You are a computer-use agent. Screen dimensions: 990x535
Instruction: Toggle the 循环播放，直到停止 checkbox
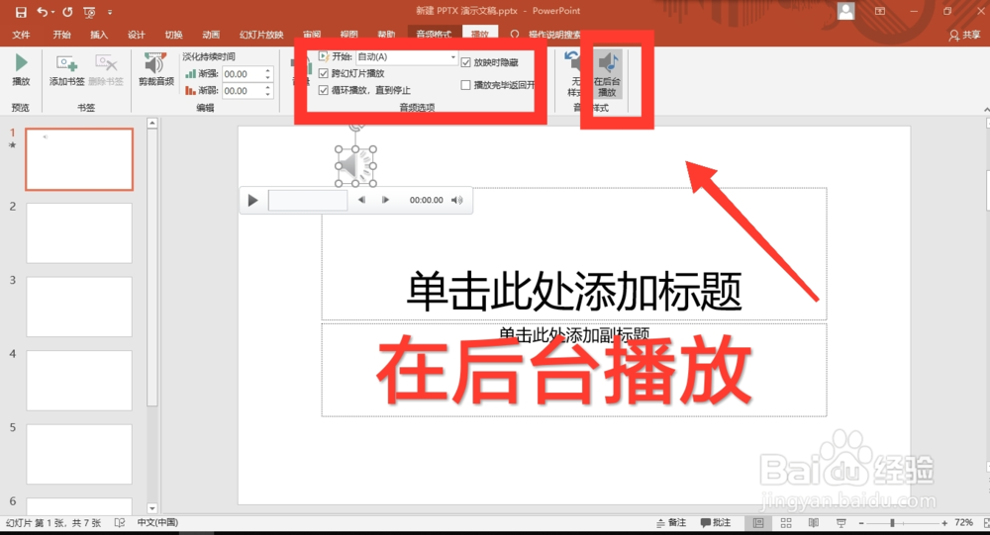click(324, 90)
